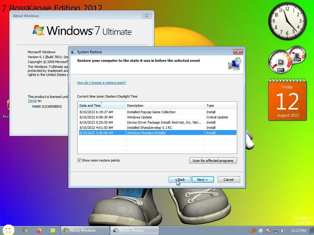314x235 pixels.
Task: Click the memory gauge showing 22%
Action: click(x=297, y=54)
